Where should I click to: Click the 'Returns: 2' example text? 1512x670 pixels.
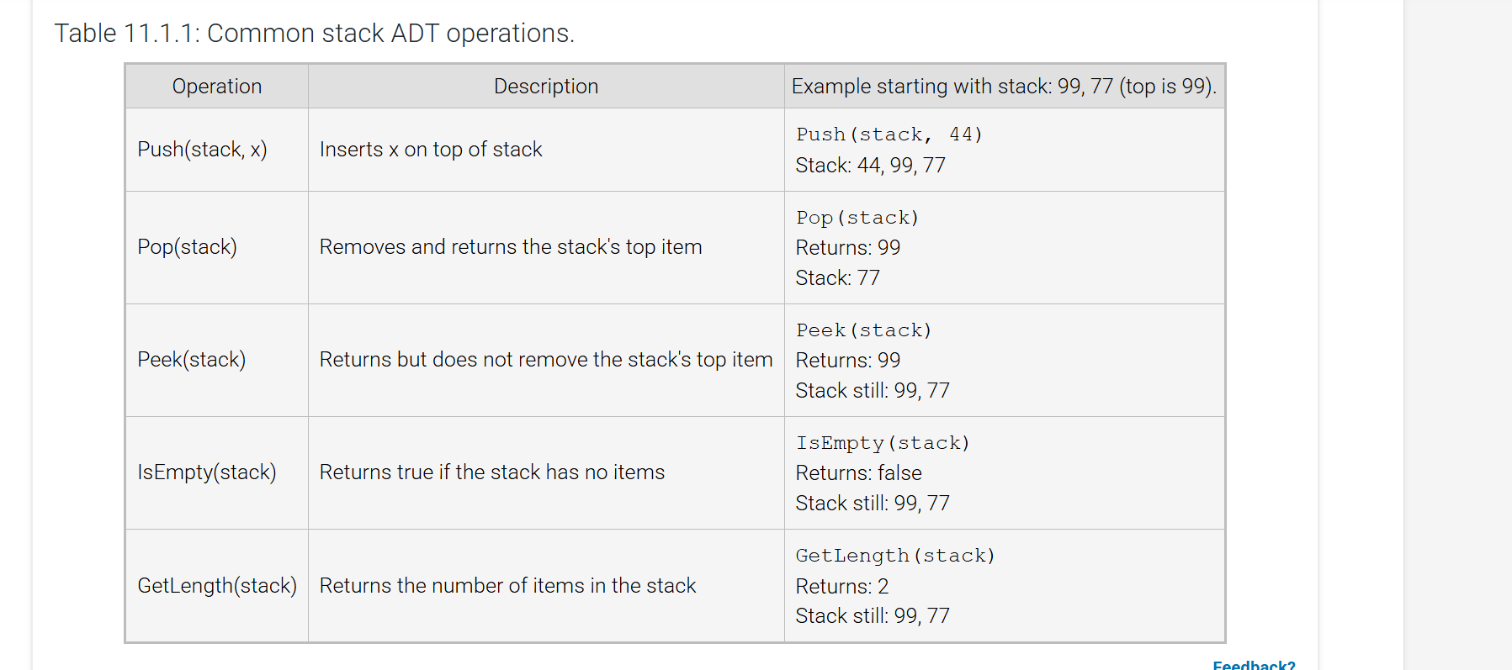click(x=841, y=587)
